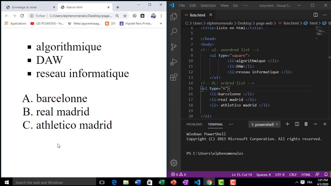This screenshot has height=186, width=331.
Task: Create a new terminal
Action: [x=287, y=124]
